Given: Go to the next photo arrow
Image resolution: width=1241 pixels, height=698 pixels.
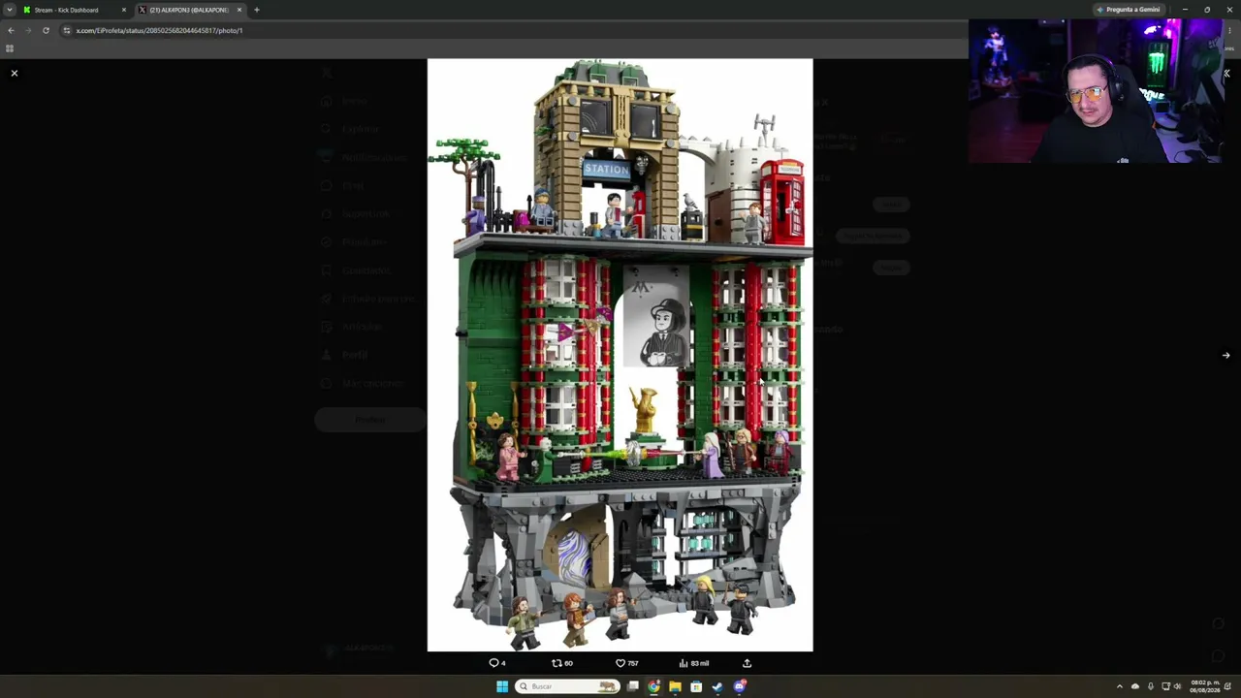Looking at the screenshot, I should 1225,355.
